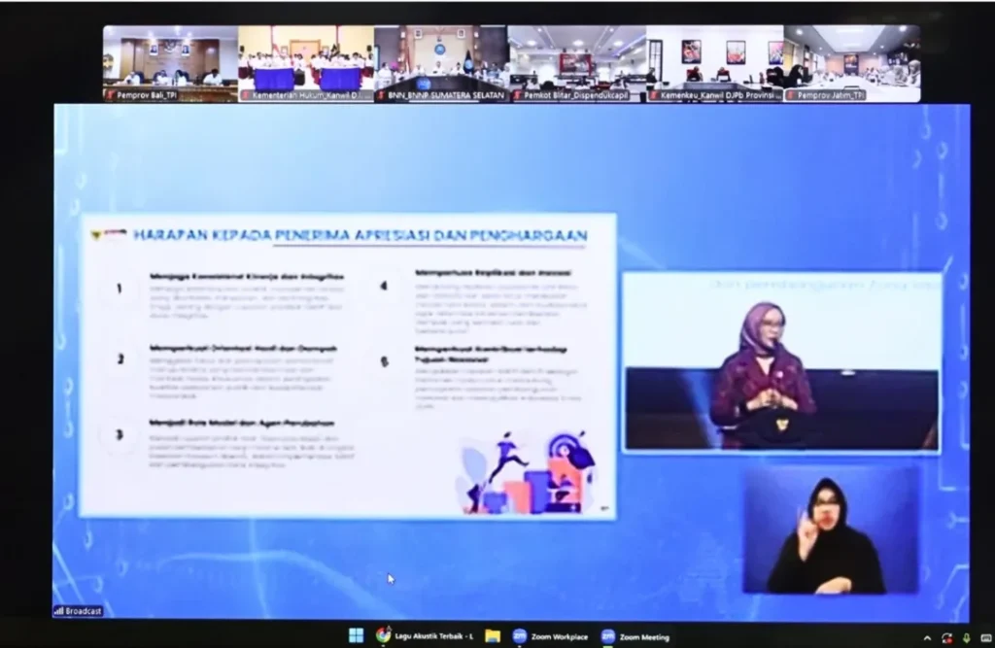Click the sync icon with red badge
995x648 pixels.
click(x=946, y=637)
